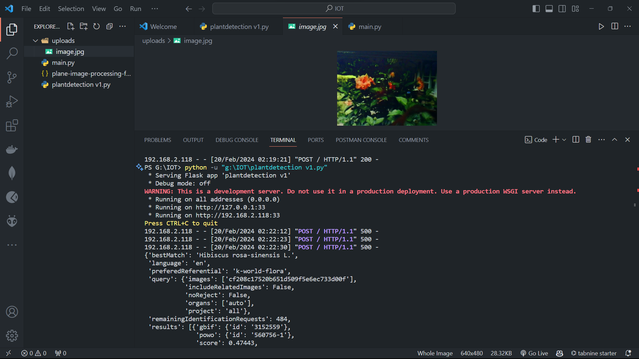639x359 pixels.
Task: Open the PROBLEMS panel tab
Action: tap(158, 140)
